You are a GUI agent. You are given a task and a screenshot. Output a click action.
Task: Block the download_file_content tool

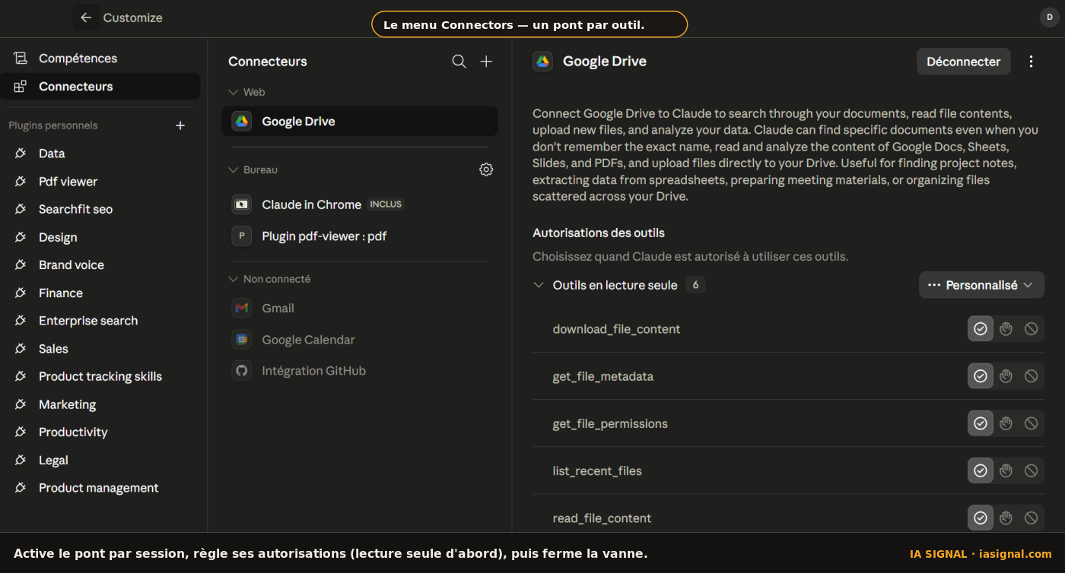point(1031,328)
